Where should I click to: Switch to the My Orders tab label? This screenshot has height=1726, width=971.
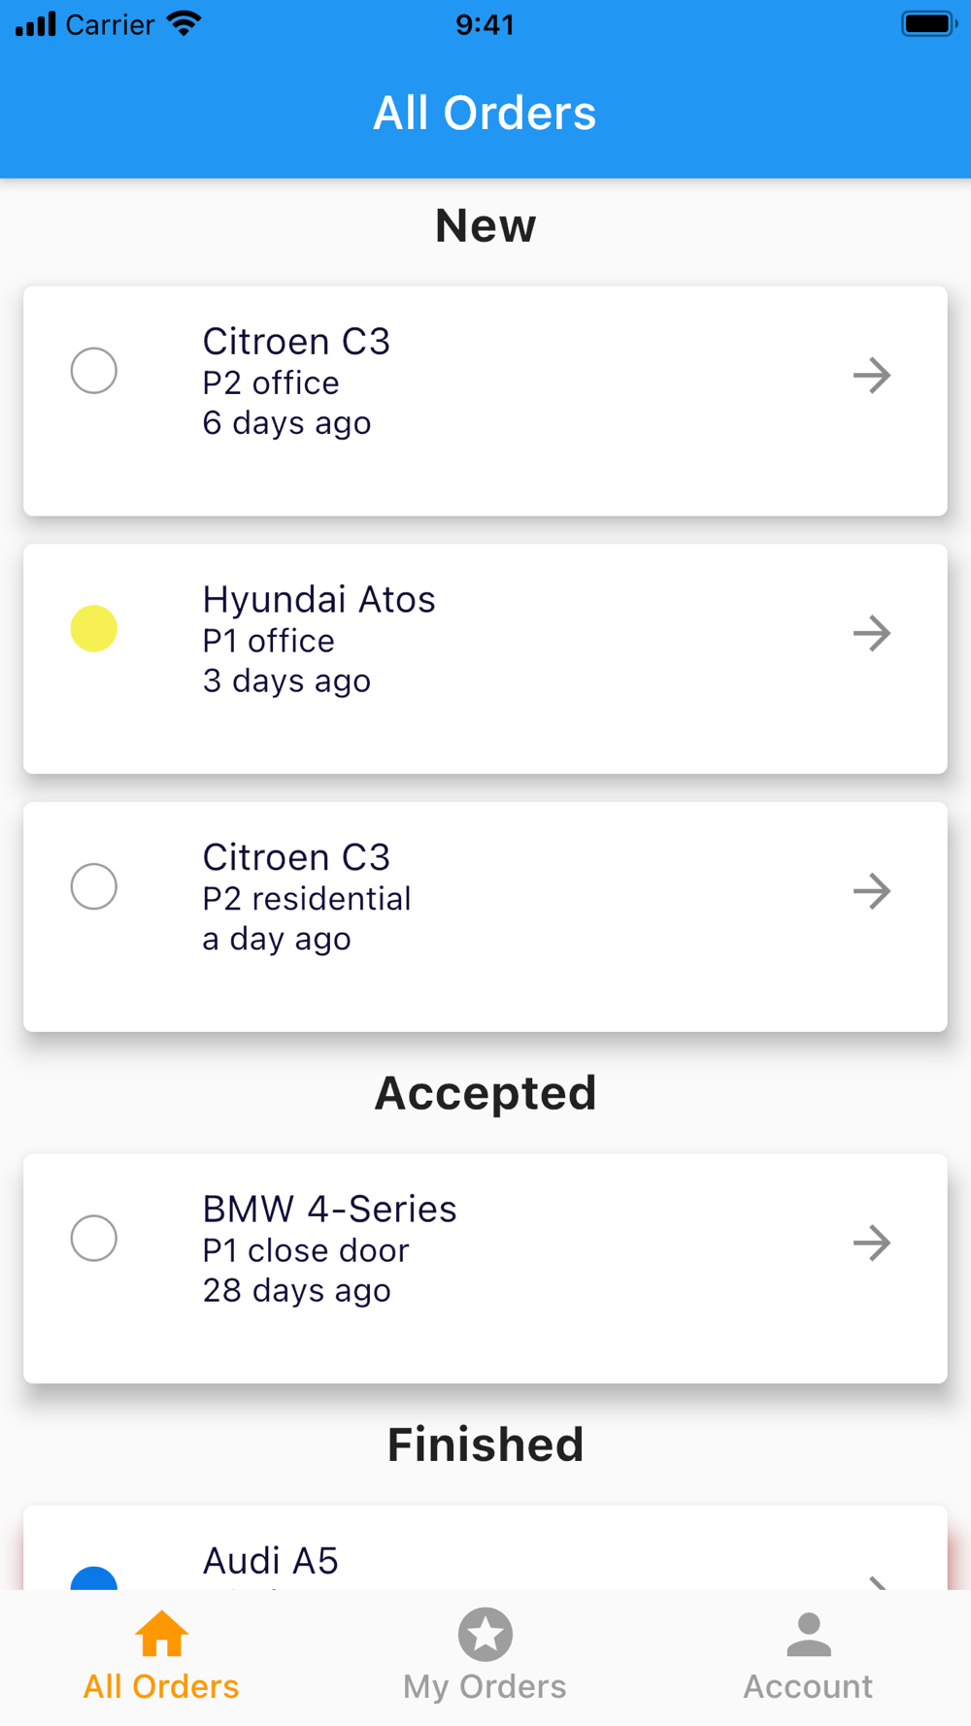pyautogui.click(x=485, y=1686)
